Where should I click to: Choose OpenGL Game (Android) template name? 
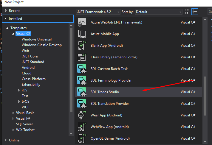point(110,138)
